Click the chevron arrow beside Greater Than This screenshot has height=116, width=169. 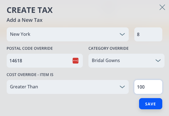(122, 87)
